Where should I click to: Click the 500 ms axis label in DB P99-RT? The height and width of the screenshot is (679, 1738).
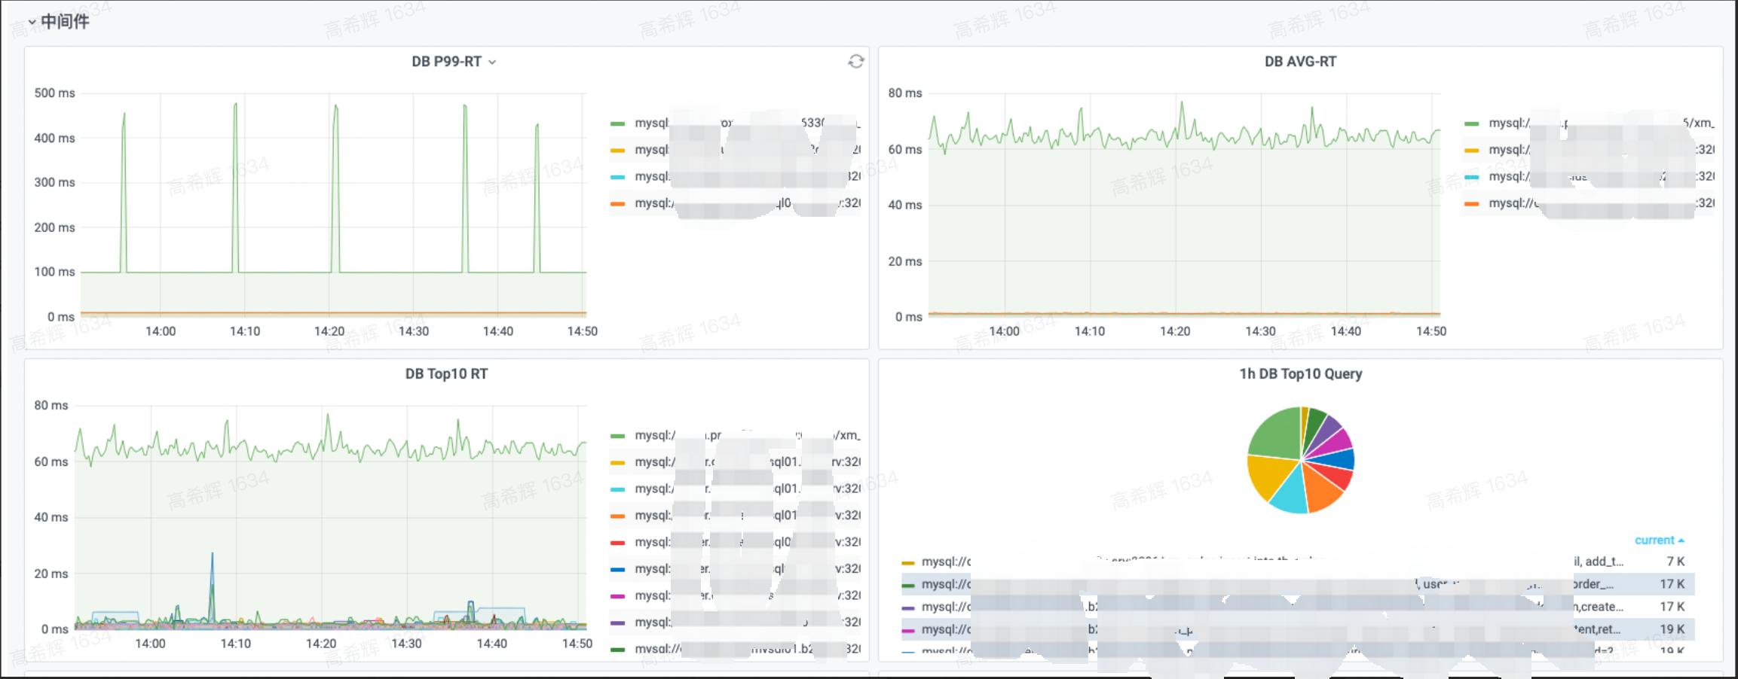tap(54, 93)
